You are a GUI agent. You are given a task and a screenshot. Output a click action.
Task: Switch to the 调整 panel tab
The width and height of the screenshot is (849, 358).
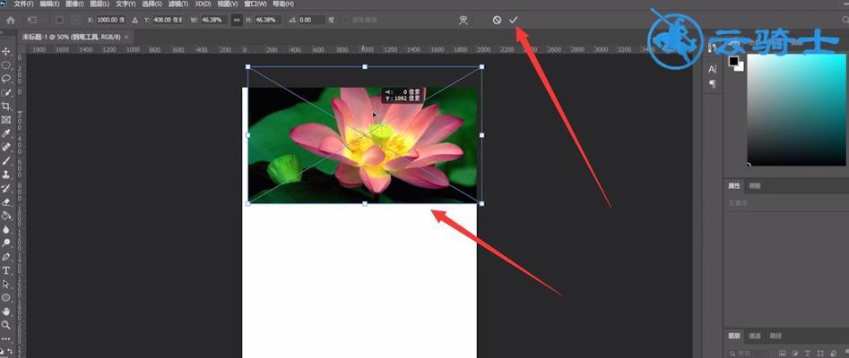[754, 185]
